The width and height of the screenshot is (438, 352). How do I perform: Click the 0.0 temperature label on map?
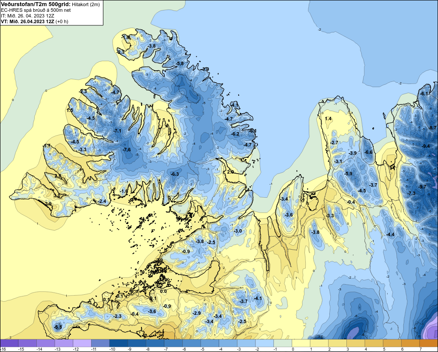coord(163,291)
